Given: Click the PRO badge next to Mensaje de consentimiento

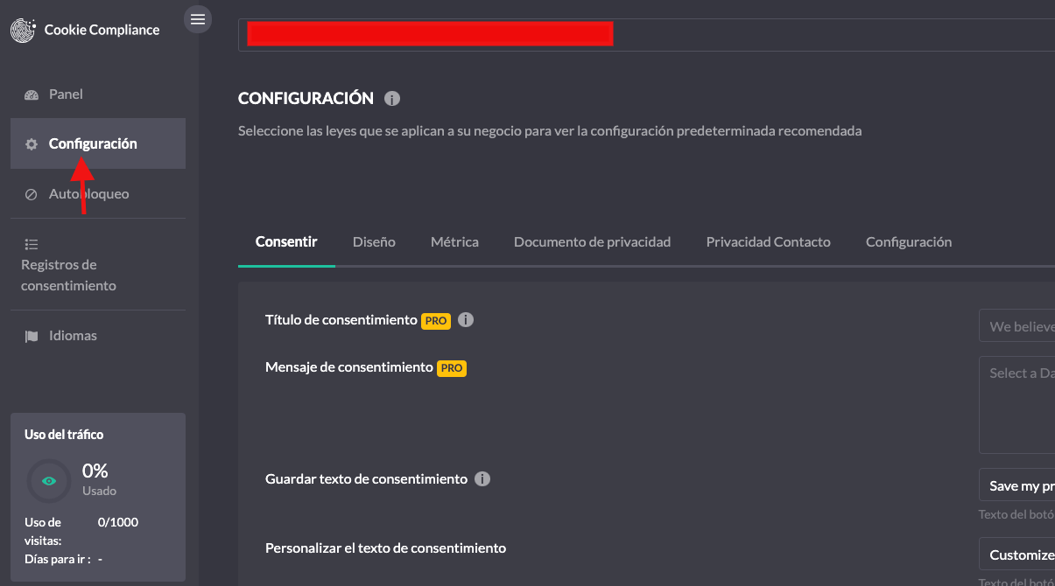Looking at the screenshot, I should 452,368.
